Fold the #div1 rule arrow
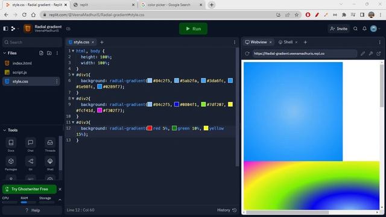This screenshot has height=217, width=386. tap(73, 75)
